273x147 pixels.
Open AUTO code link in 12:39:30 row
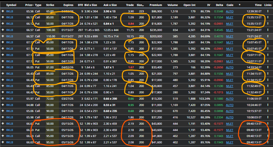point(230,11)
